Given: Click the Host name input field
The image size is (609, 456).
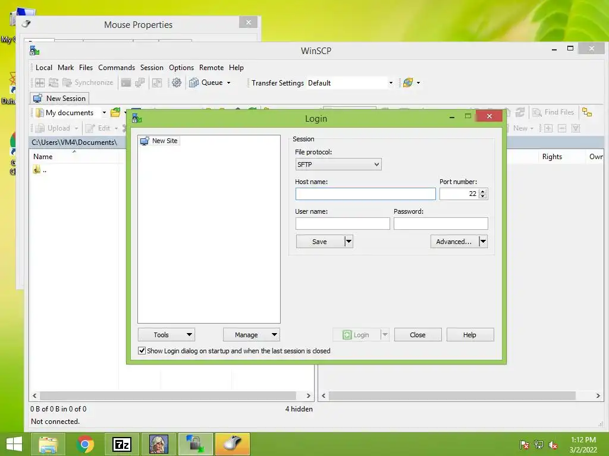Looking at the screenshot, I should pos(366,194).
